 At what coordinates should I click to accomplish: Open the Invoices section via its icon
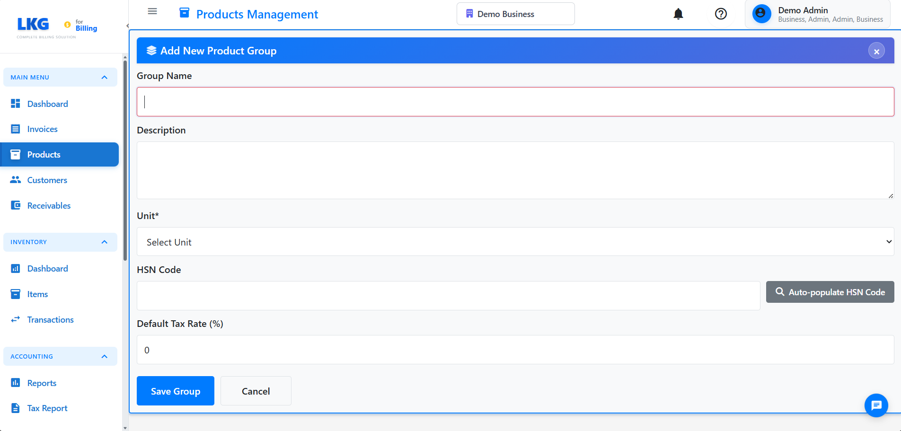(x=16, y=129)
